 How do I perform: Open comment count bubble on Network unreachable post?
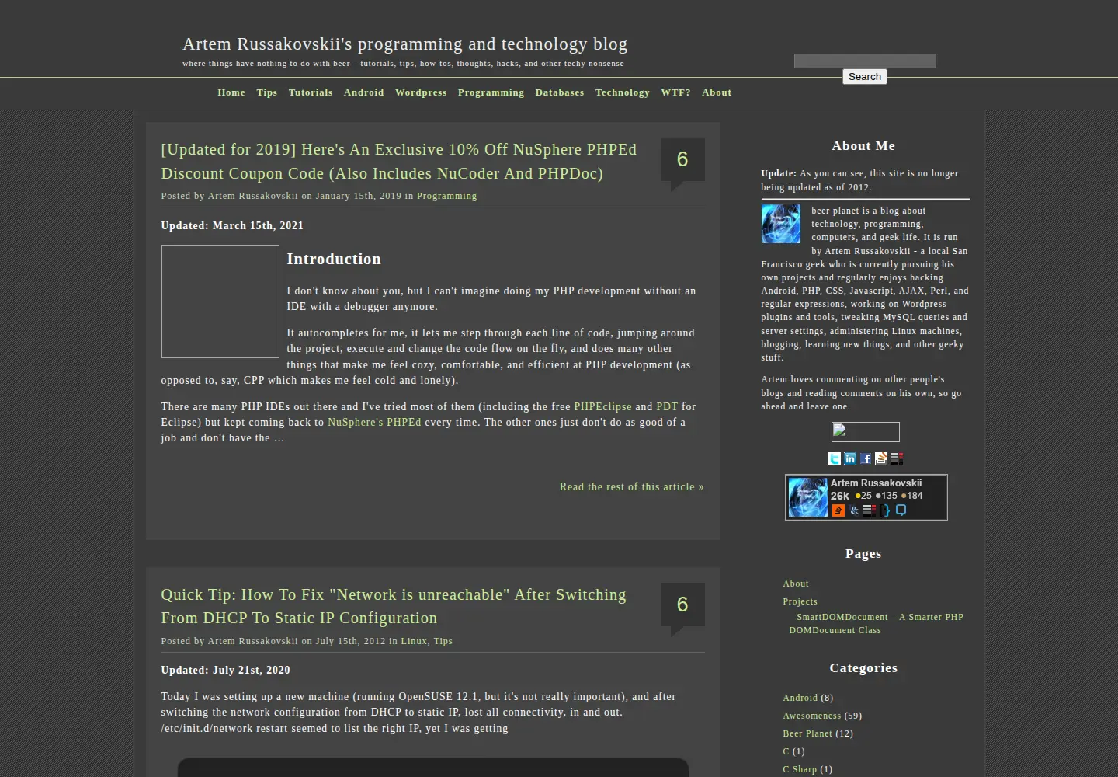pos(682,605)
